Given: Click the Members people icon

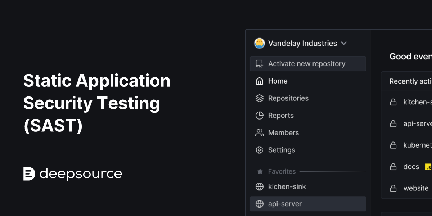Looking at the screenshot, I should (259, 133).
